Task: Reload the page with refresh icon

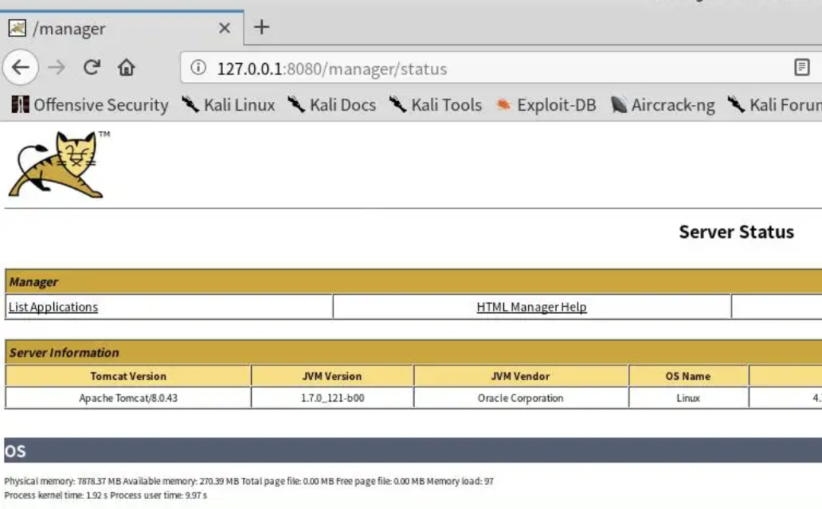Action: [92, 68]
